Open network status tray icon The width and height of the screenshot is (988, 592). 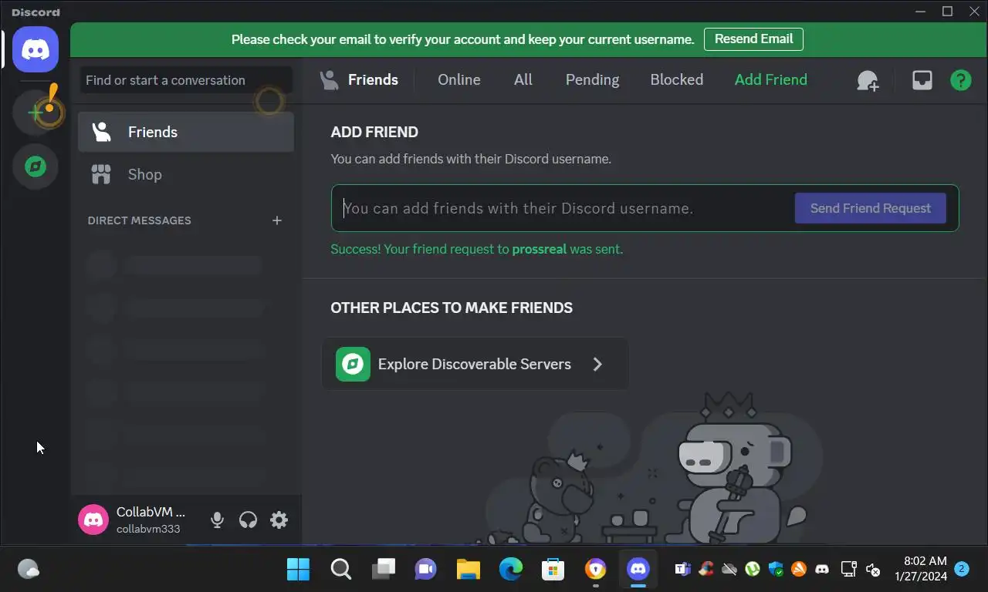(849, 570)
